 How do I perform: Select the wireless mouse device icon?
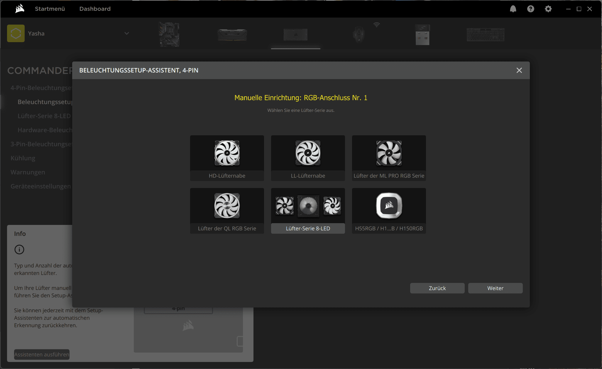pos(359,34)
